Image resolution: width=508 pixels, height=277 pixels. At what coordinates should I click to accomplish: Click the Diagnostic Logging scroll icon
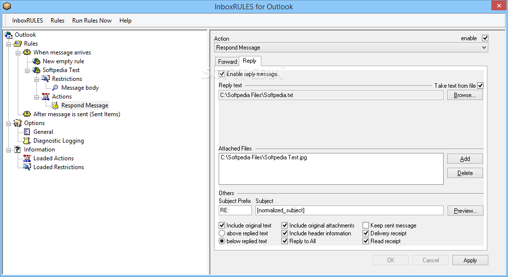click(27, 141)
